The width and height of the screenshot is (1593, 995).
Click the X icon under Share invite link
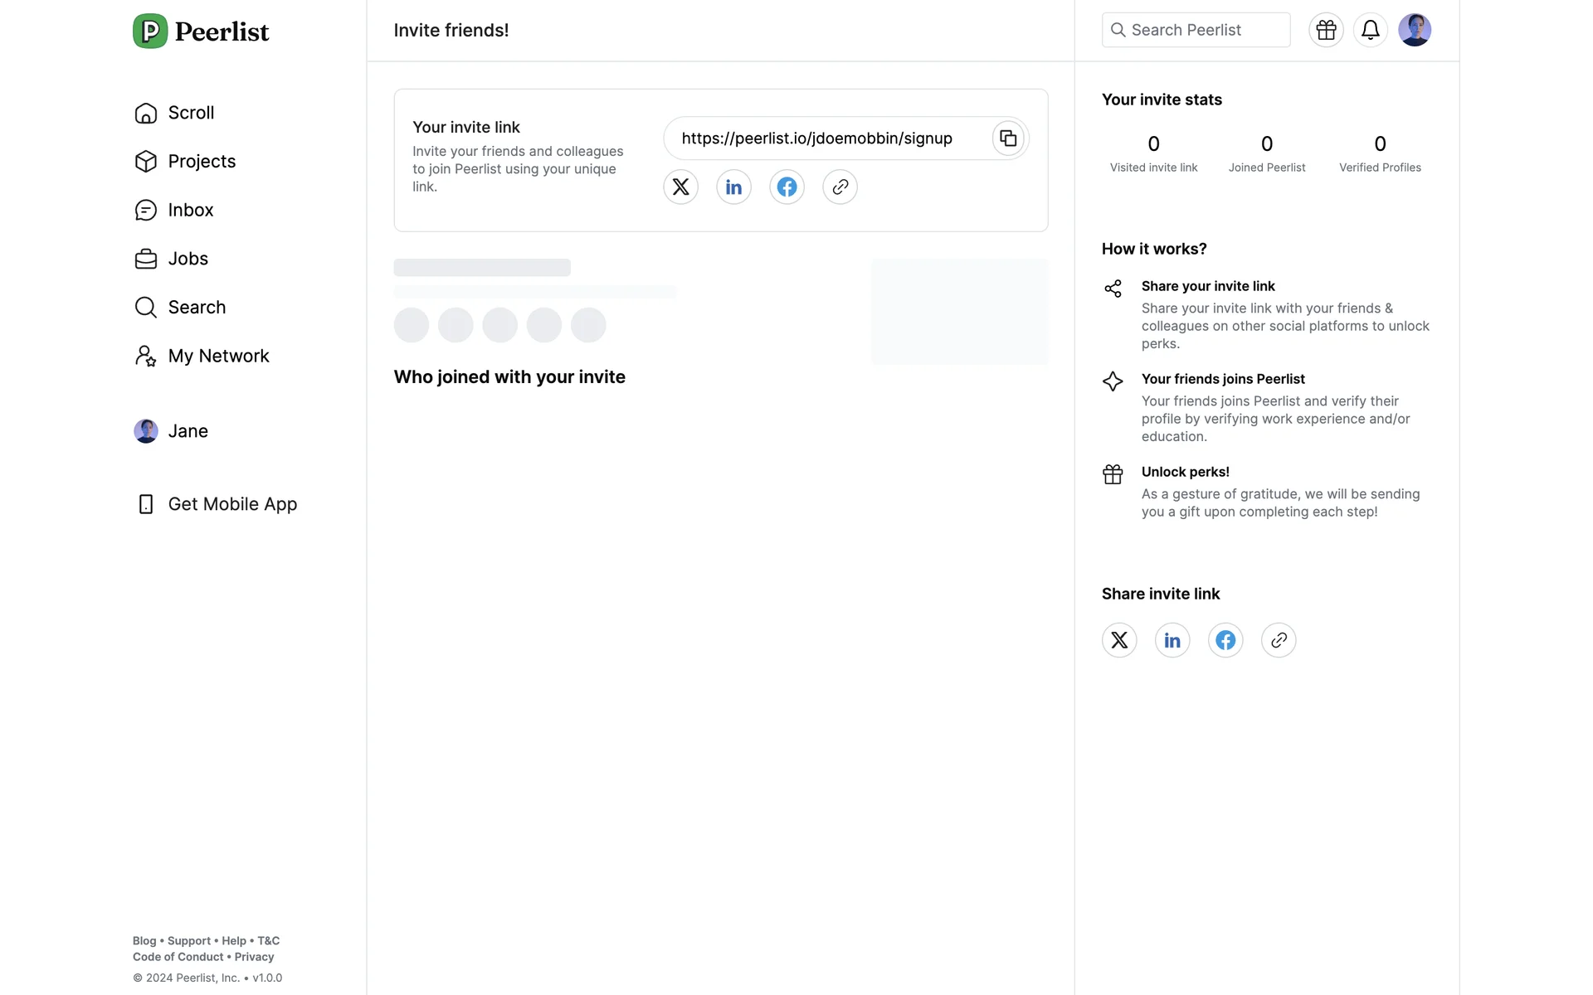pos(1119,640)
